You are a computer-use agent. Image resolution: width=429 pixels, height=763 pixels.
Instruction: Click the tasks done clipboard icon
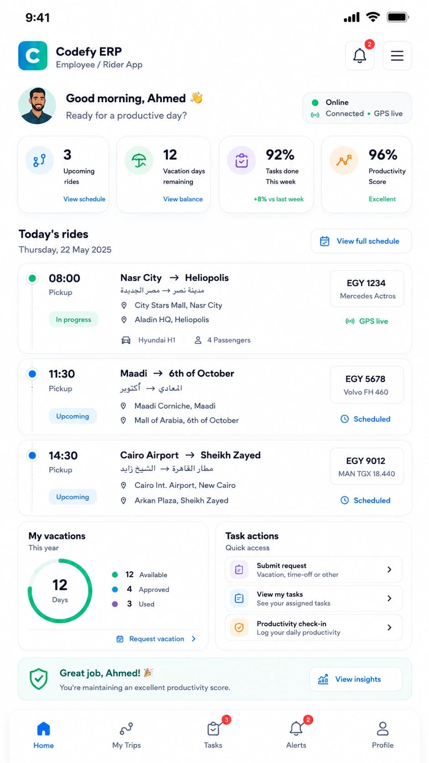(x=242, y=160)
